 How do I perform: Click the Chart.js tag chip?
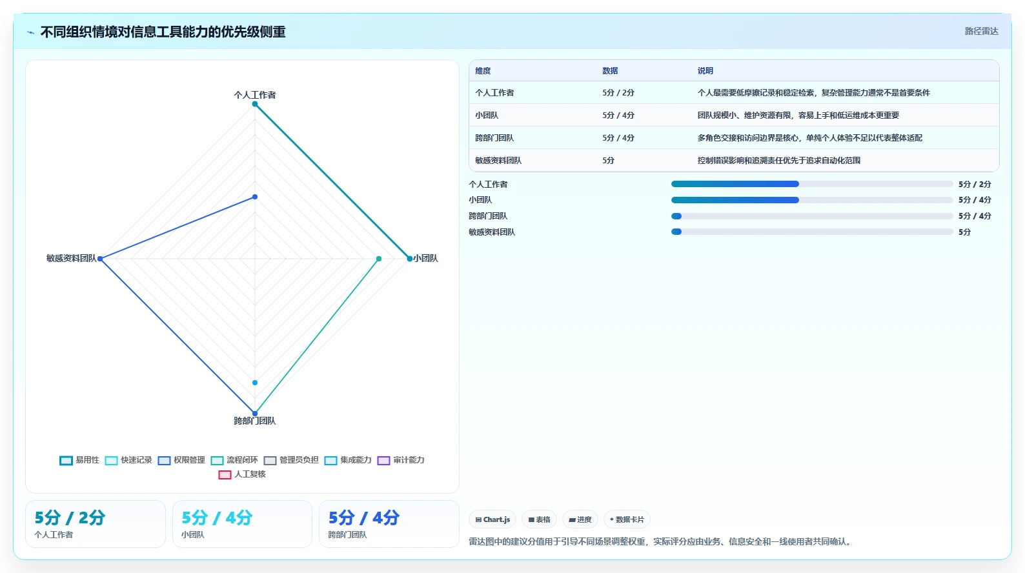tap(492, 519)
